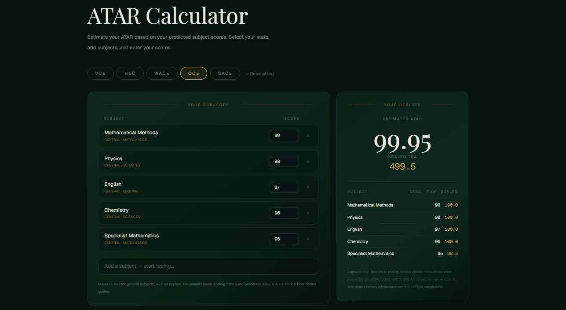Edit the Specialist Mathematics score field
This screenshot has height=310, width=566.
click(284, 239)
